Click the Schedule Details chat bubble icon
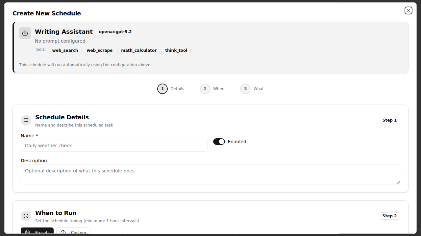Screen dimensions: 421x236 coord(26,120)
